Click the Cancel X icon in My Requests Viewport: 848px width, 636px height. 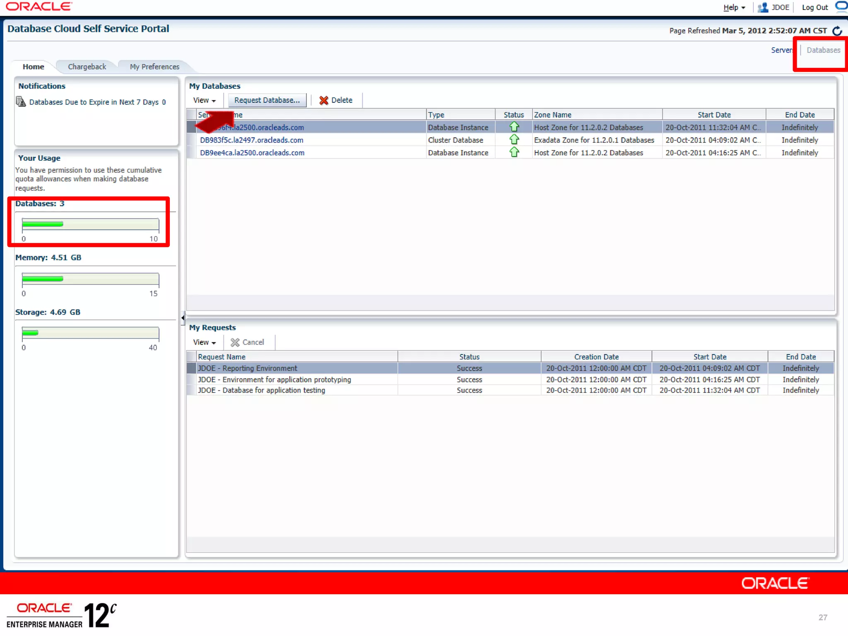pyautogui.click(x=235, y=342)
